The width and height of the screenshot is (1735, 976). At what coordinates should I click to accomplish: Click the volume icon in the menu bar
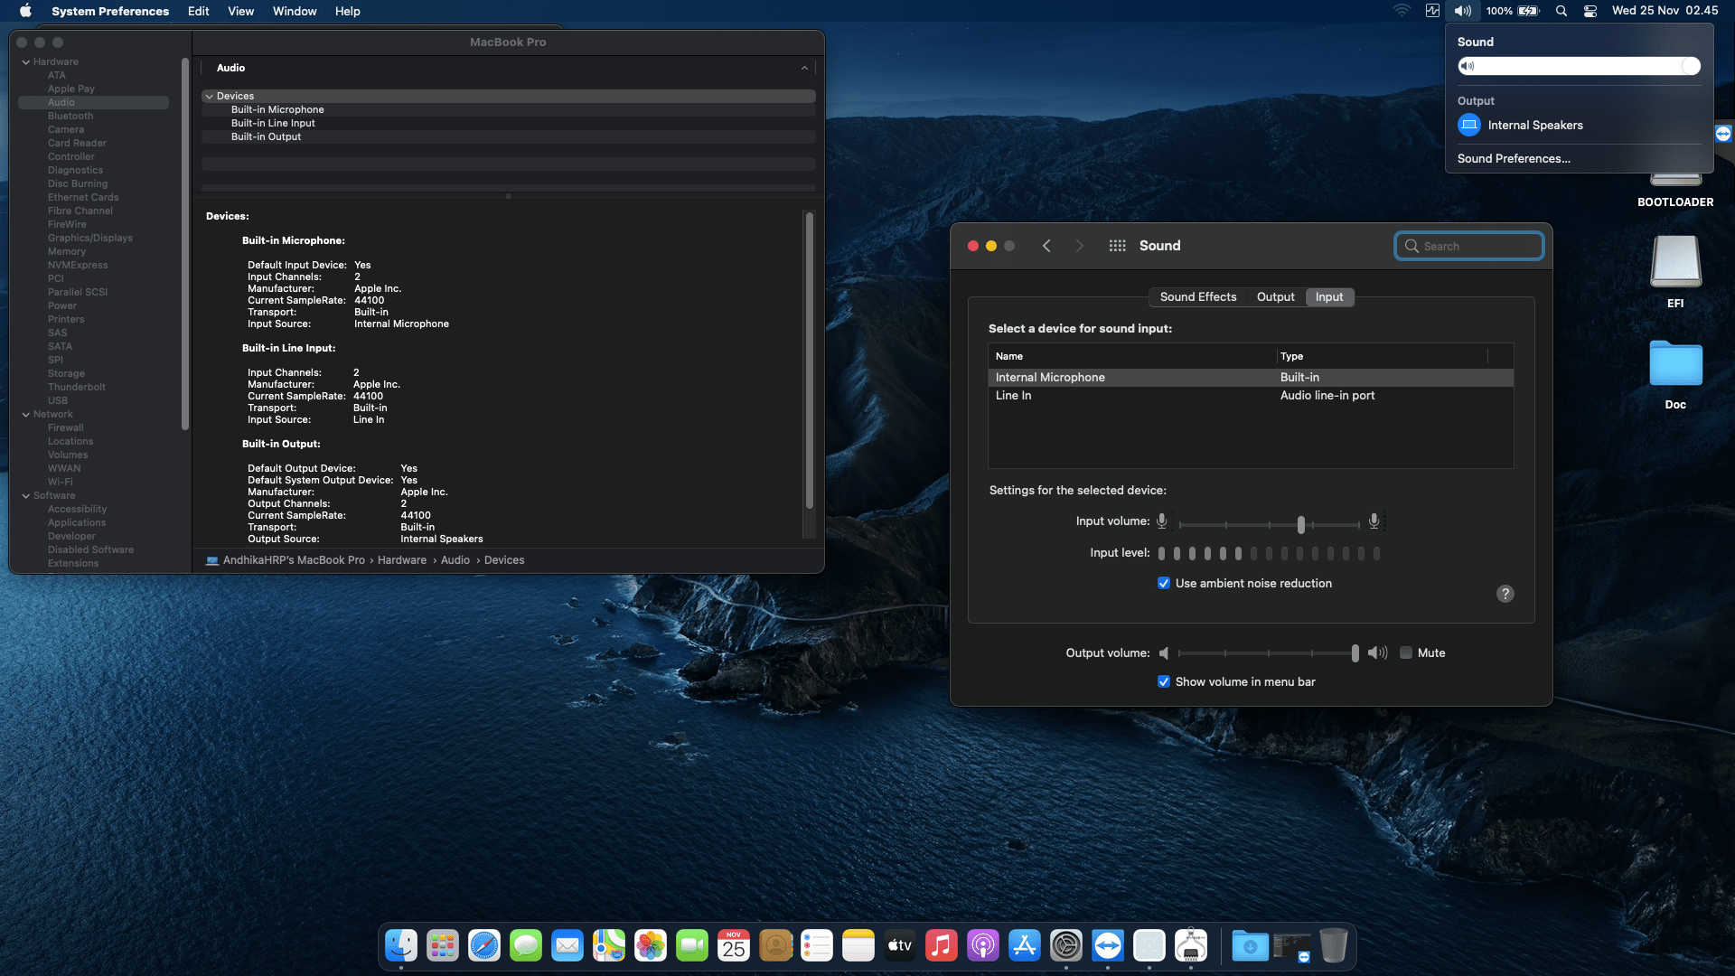(1461, 11)
